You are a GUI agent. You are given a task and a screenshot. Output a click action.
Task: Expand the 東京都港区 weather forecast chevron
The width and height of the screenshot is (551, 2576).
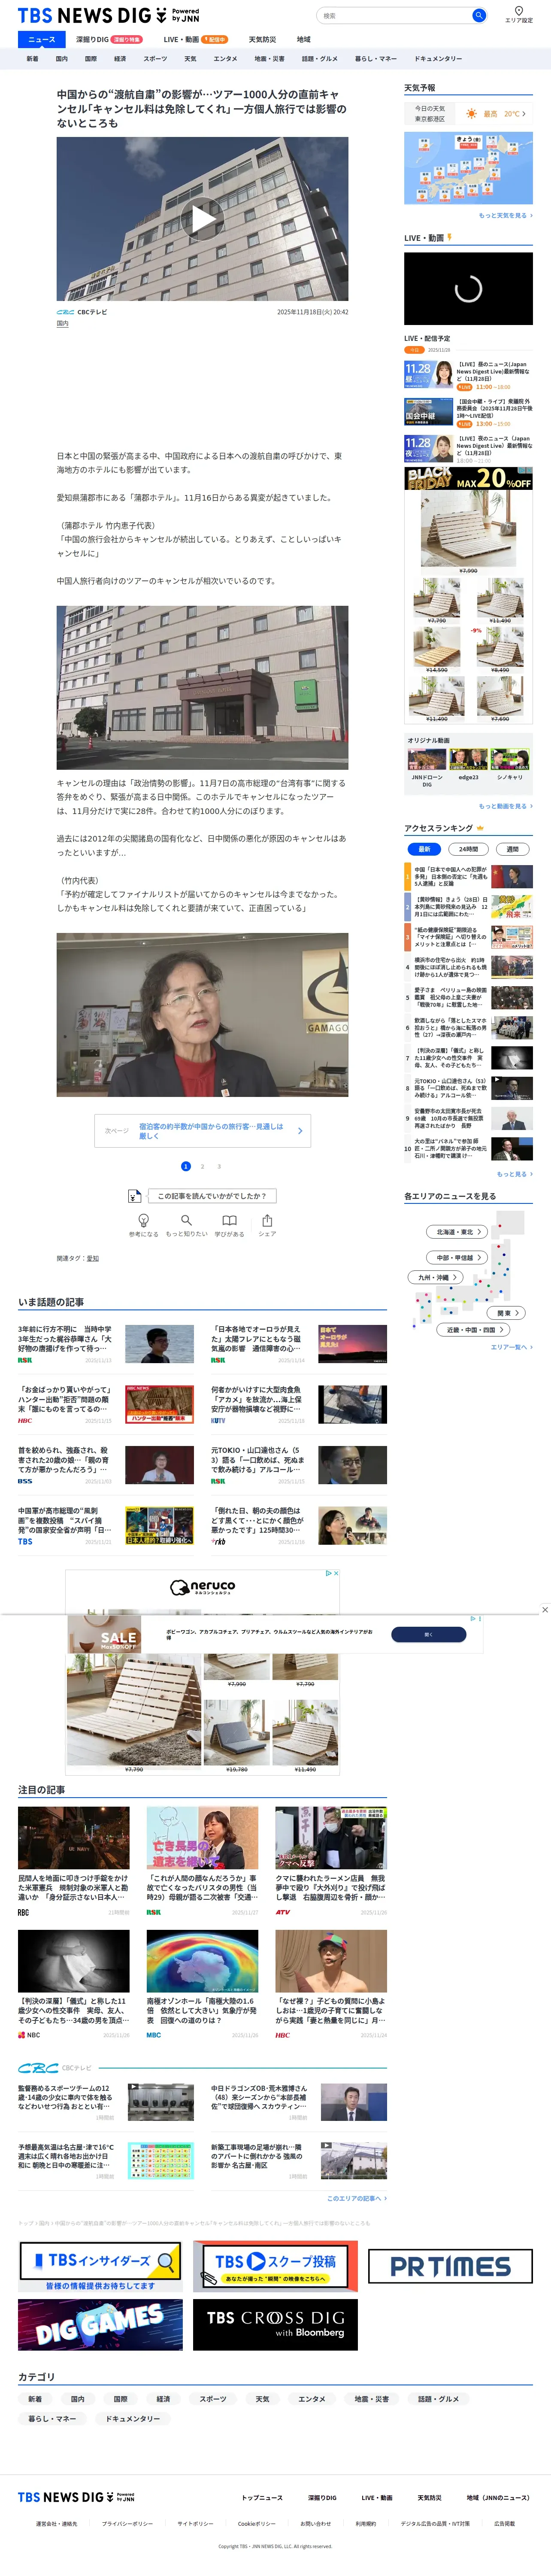[x=523, y=114]
